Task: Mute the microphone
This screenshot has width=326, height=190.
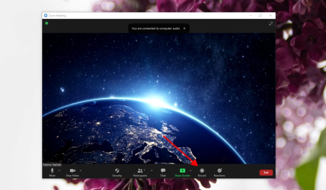Action: [52, 172]
